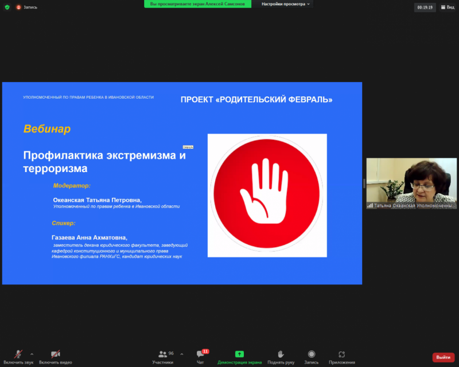Open Приложения apps panel
The image size is (459, 367).
tap(341, 356)
